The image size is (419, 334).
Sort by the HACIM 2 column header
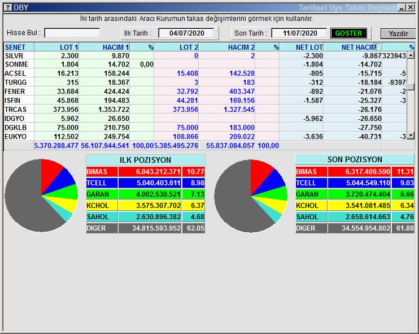(x=227, y=47)
